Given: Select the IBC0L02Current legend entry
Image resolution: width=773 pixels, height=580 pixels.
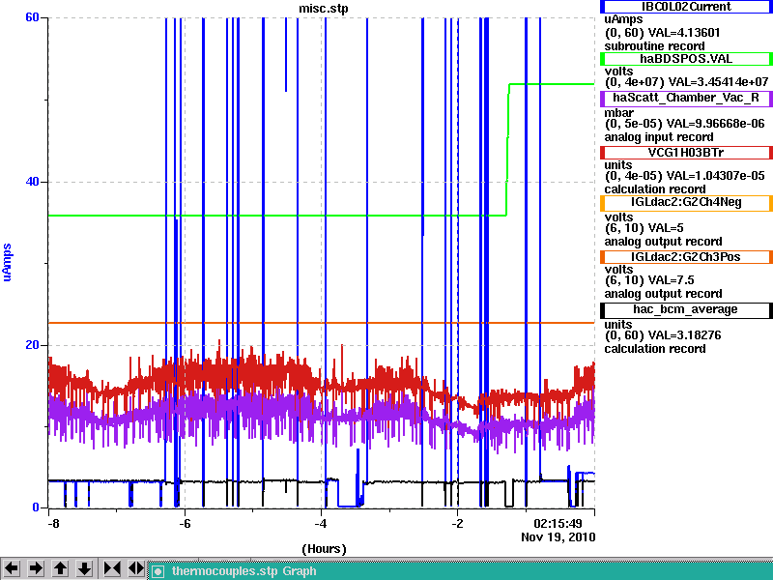Looking at the screenshot, I should point(686,7).
